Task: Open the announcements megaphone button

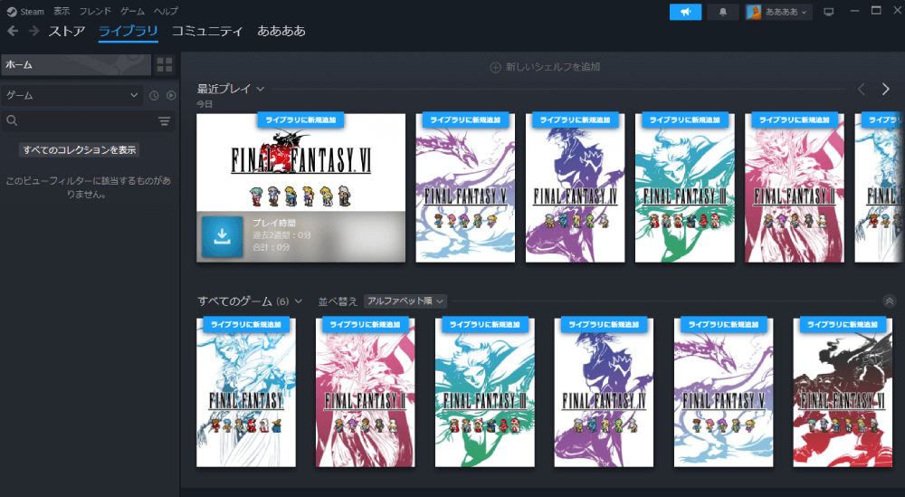Action: [x=686, y=12]
